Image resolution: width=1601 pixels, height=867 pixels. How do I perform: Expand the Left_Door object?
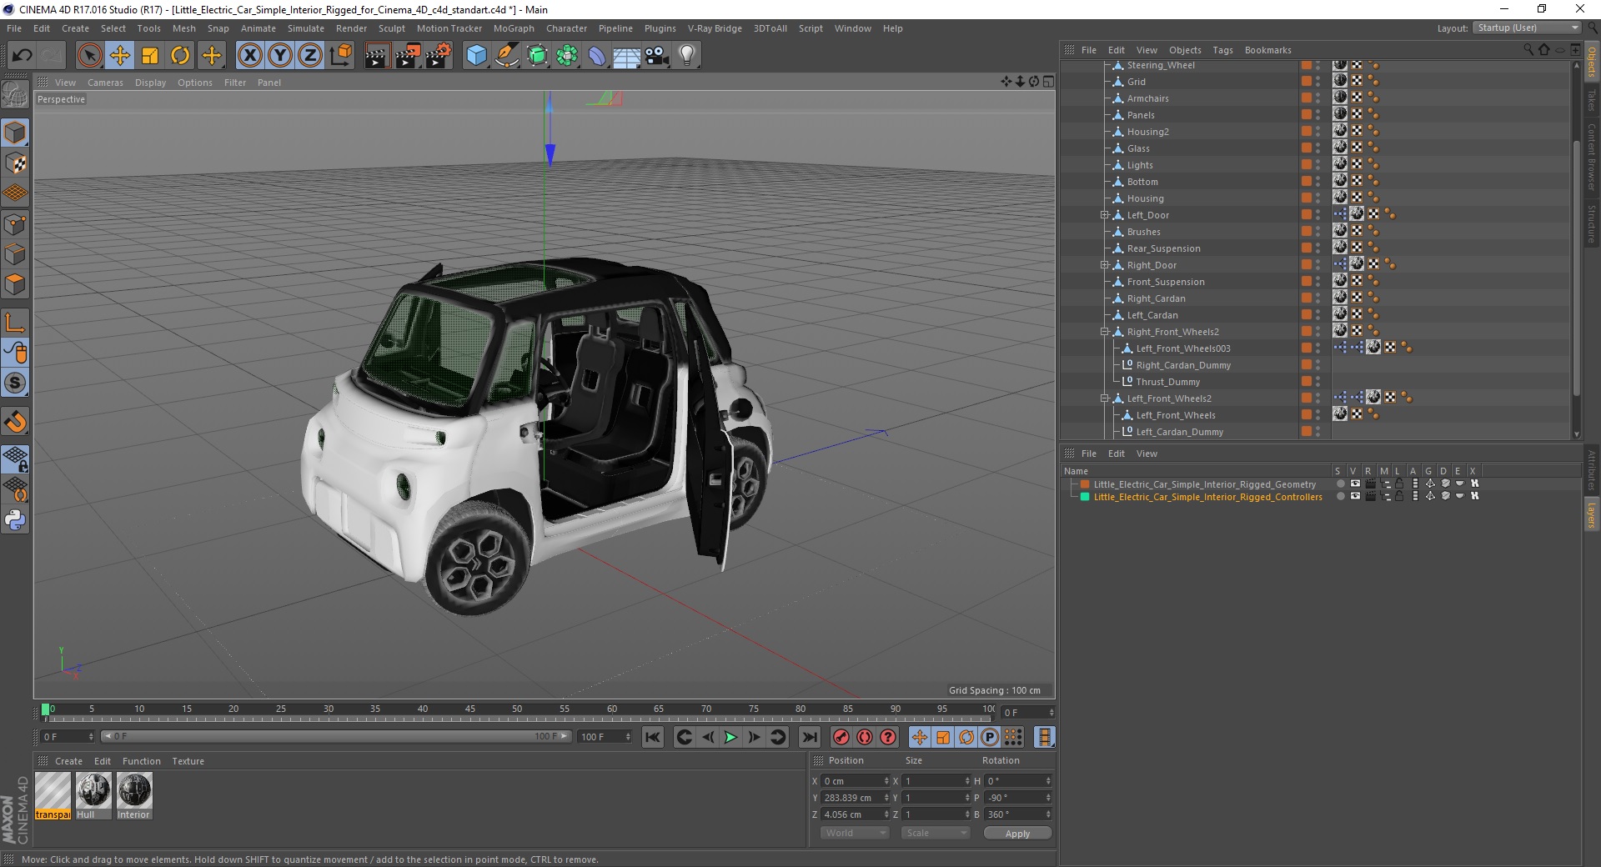[1104, 215]
